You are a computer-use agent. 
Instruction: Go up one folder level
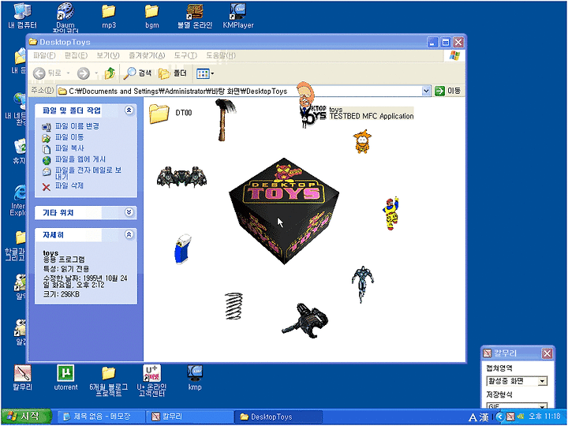[x=110, y=73]
